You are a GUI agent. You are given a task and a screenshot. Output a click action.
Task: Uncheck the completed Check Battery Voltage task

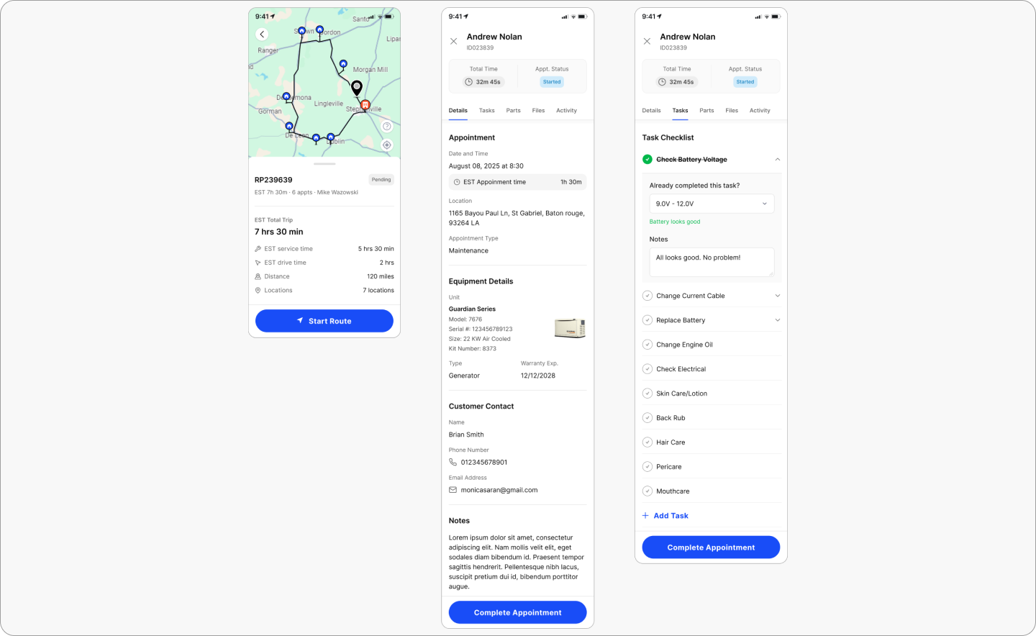pyautogui.click(x=647, y=160)
